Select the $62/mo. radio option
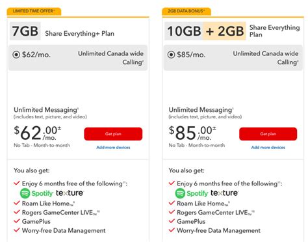 point(16,55)
